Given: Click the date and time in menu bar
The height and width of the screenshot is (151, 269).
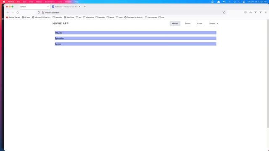Looking at the screenshot, I should pos(257,2).
